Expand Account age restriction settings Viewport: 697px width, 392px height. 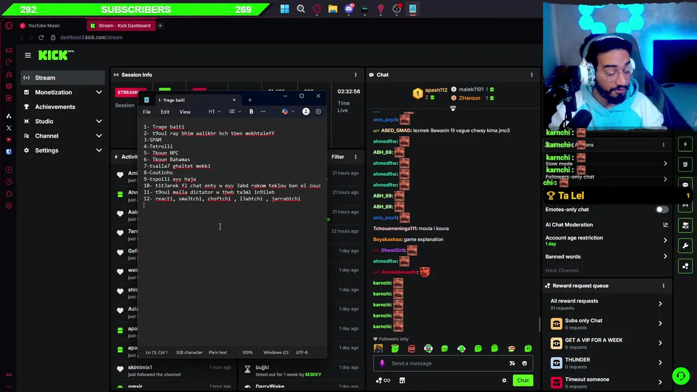(607, 240)
